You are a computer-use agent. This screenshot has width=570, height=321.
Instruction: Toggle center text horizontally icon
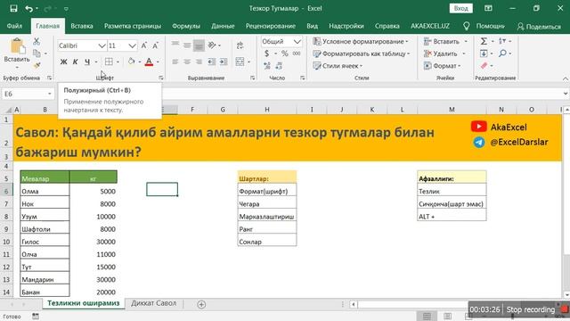click(x=187, y=62)
